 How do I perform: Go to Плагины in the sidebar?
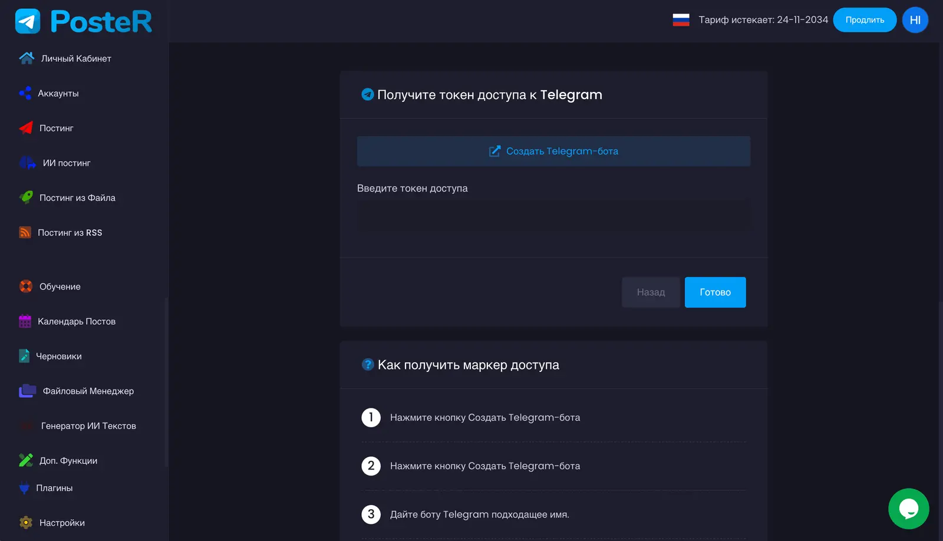point(54,488)
